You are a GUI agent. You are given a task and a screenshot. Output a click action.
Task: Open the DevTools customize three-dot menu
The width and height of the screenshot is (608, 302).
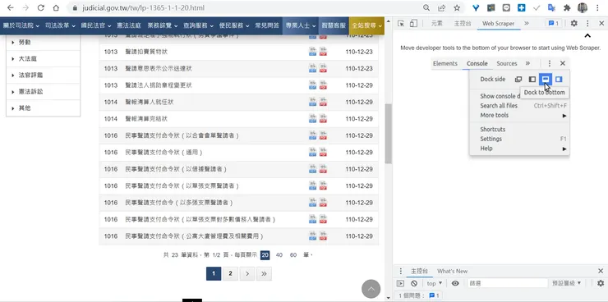(x=587, y=24)
